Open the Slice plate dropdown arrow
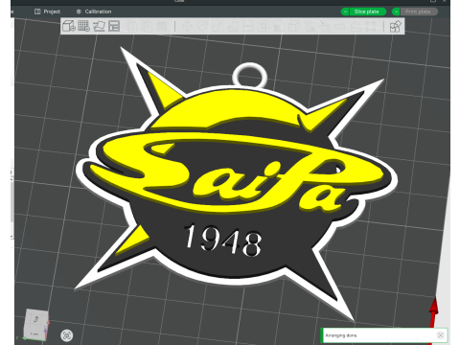The width and height of the screenshot is (460, 345). pyautogui.click(x=345, y=11)
